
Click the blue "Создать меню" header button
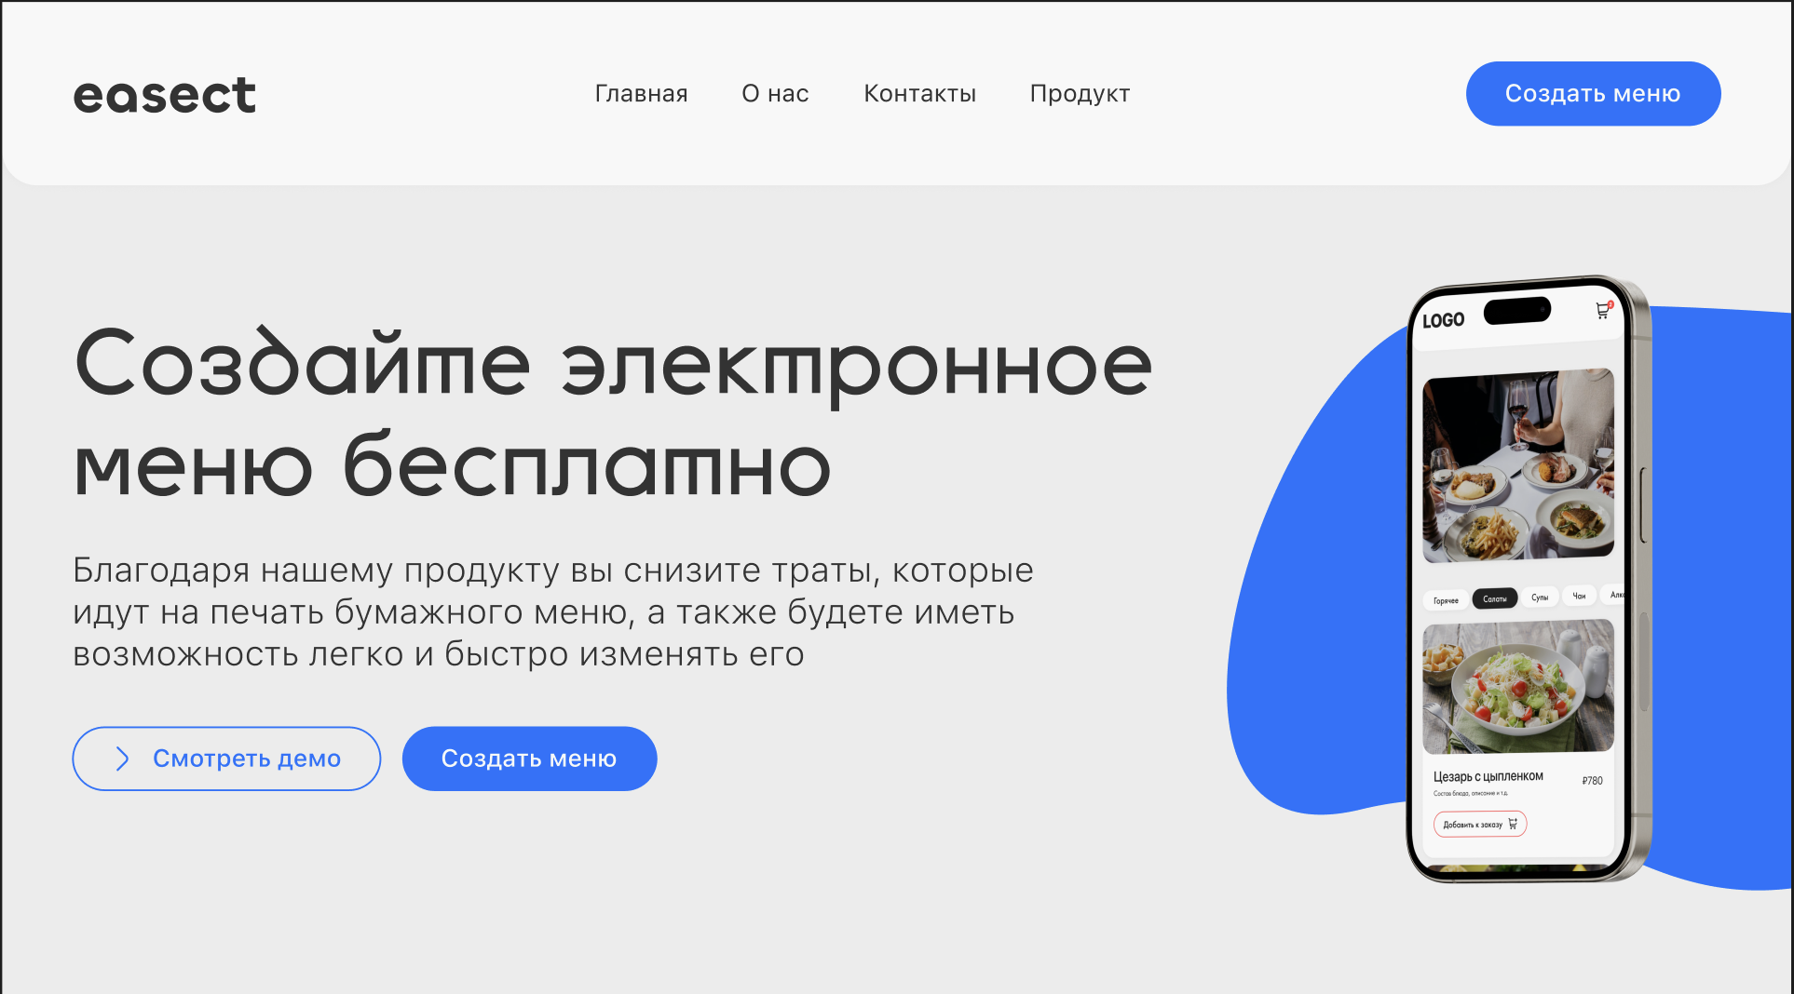click(x=1593, y=93)
